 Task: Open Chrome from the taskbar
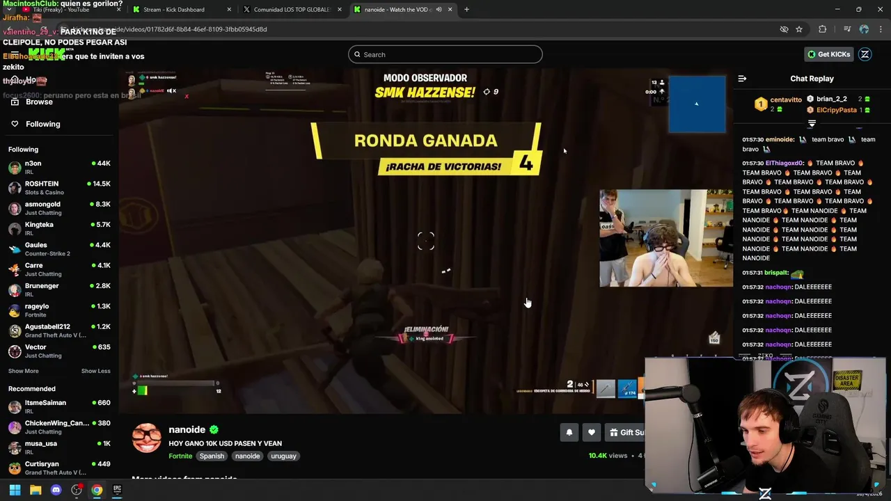(x=97, y=490)
